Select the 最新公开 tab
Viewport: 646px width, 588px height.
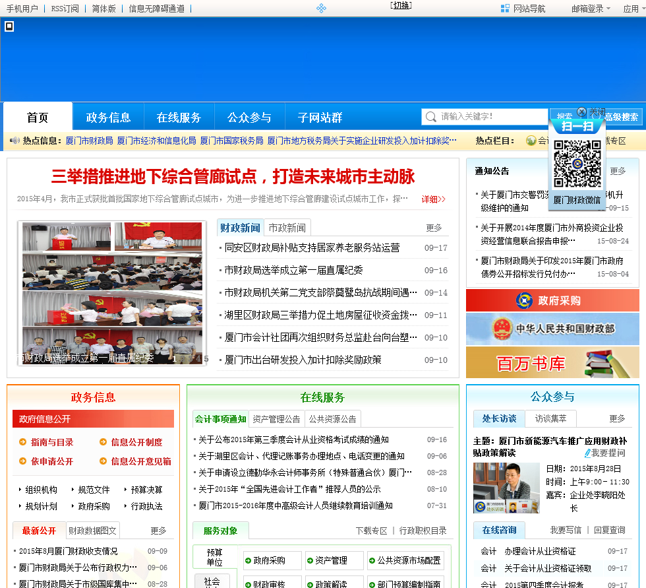click(39, 531)
